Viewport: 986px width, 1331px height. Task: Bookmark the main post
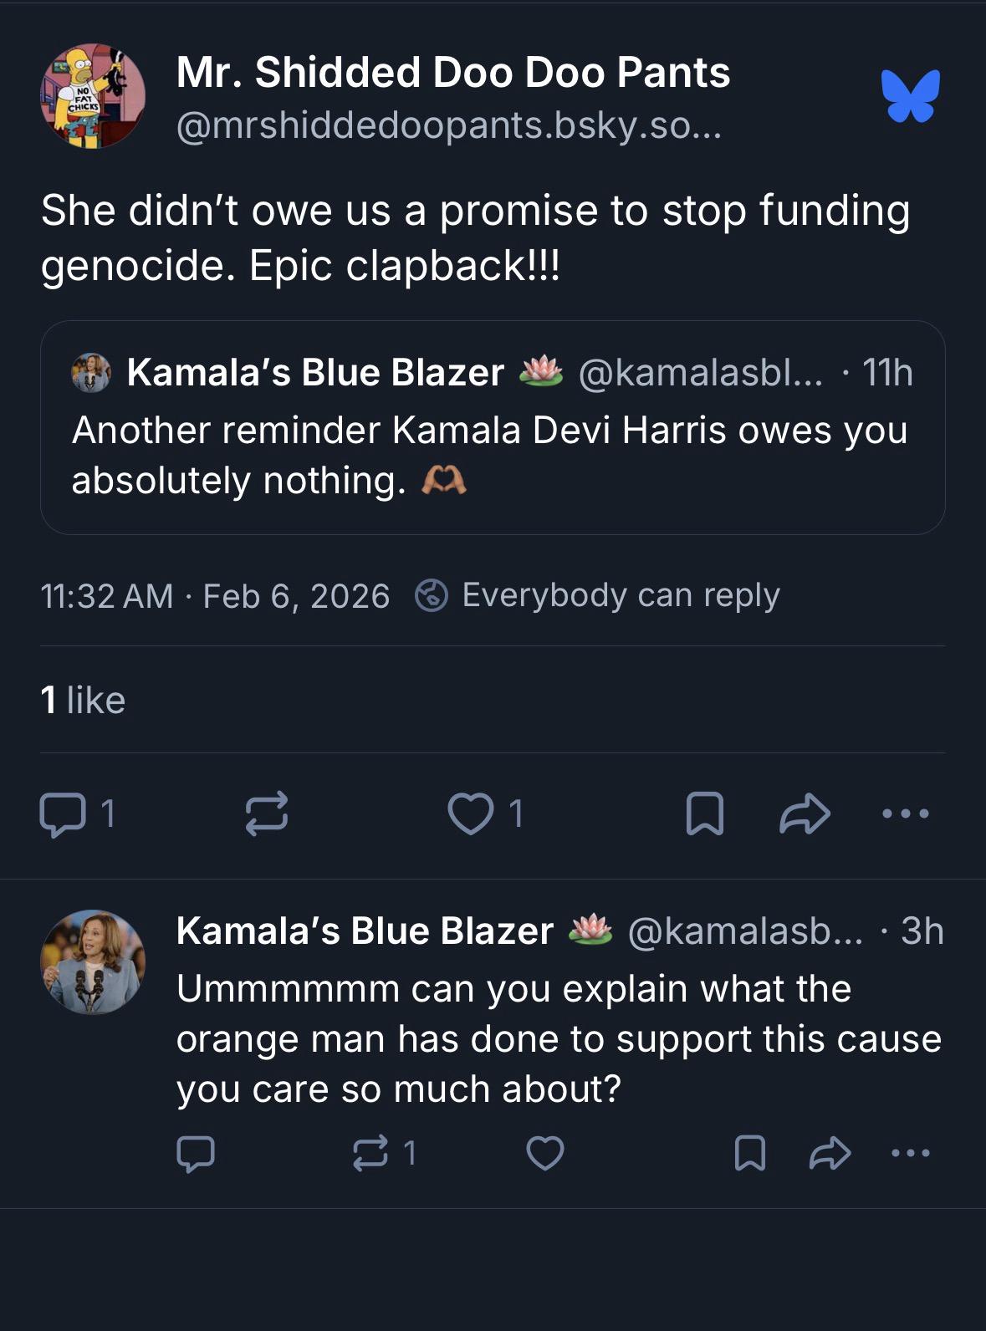[x=704, y=813]
